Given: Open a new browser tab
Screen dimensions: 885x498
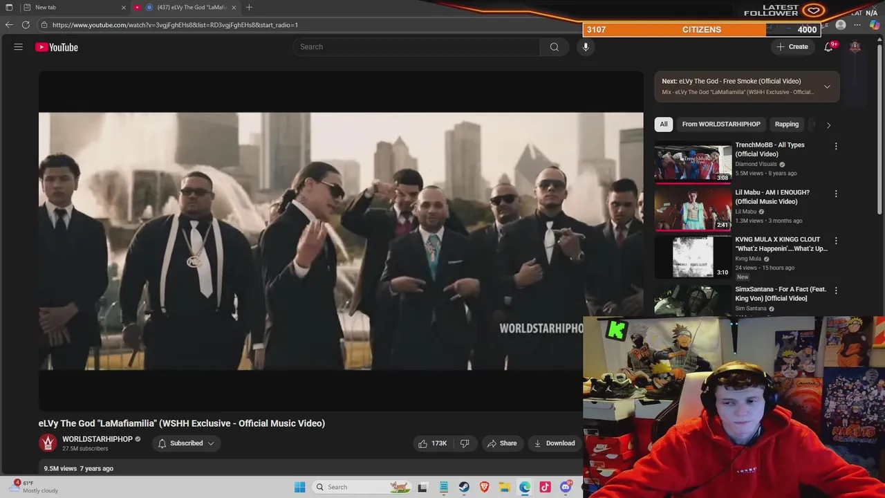Looking at the screenshot, I should point(249,7).
